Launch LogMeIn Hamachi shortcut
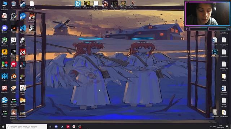 4,102
